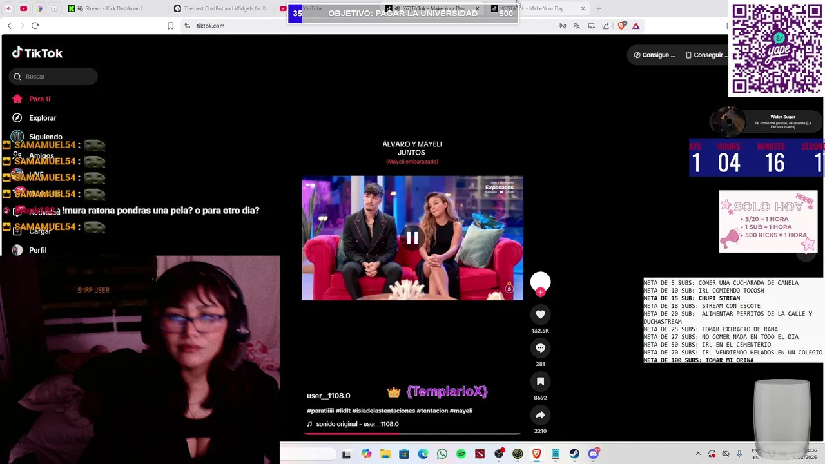Go back with the browser back arrow
This screenshot has width=825, height=464.
(9, 26)
